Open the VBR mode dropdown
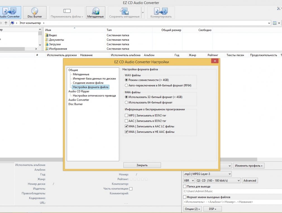Screen dimensions: 282x213 click(x=189, y=181)
